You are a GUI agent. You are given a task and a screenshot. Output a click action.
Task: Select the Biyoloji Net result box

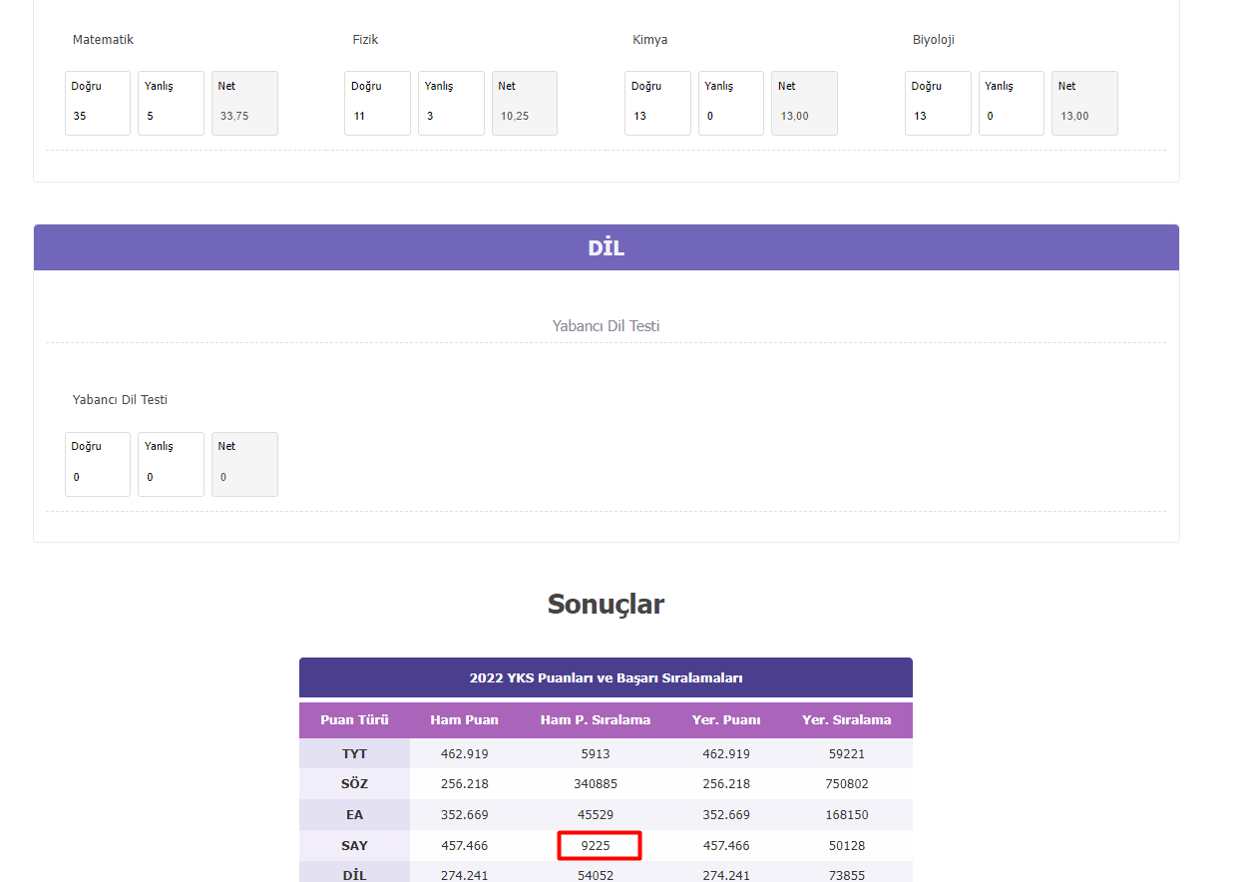click(x=1084, y=104)
